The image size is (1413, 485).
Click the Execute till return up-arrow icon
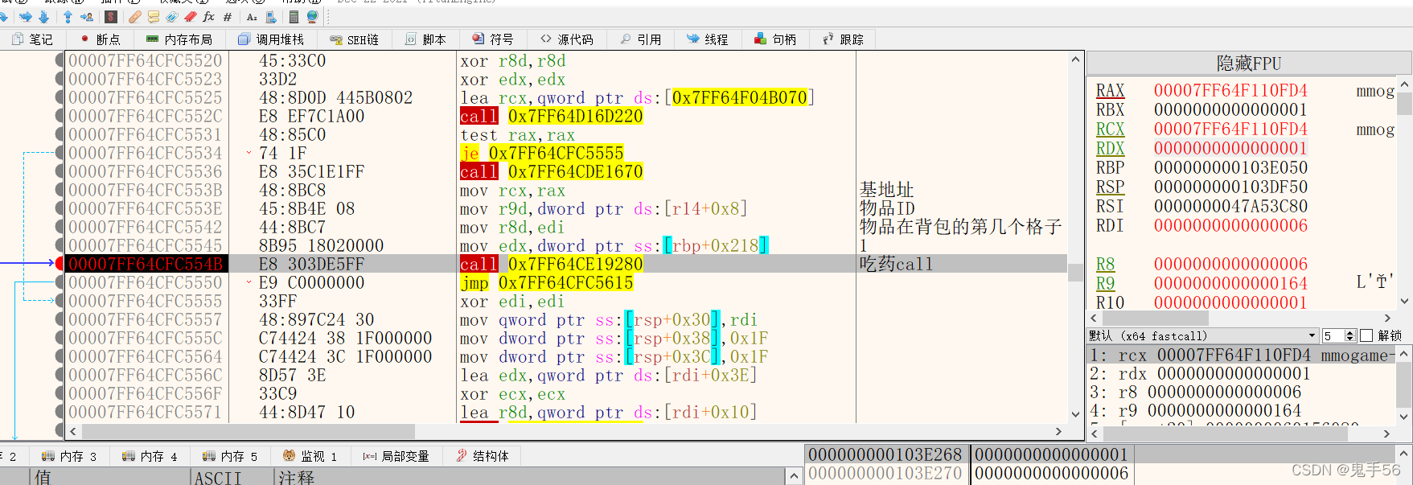click(x=68, y=16)
